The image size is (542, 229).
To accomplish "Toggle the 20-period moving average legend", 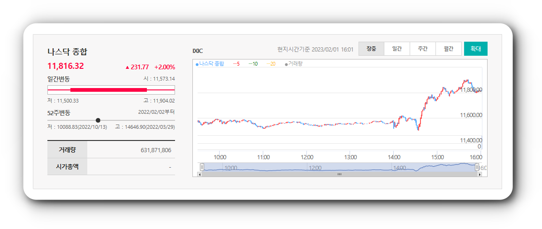I will (x=271, y=64).
